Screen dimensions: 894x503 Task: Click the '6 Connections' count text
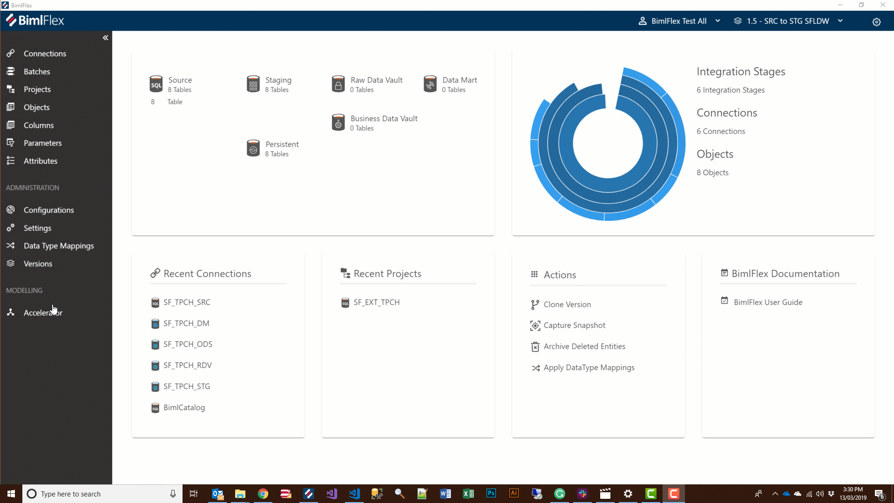coord(721,131)
